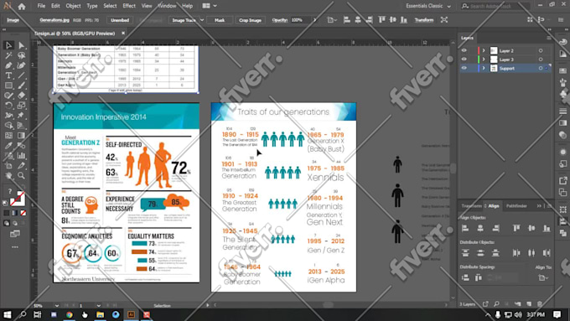Open Align To dropdown in Align panel
This screenshot has width=570, height=321.
pos(543,277)
